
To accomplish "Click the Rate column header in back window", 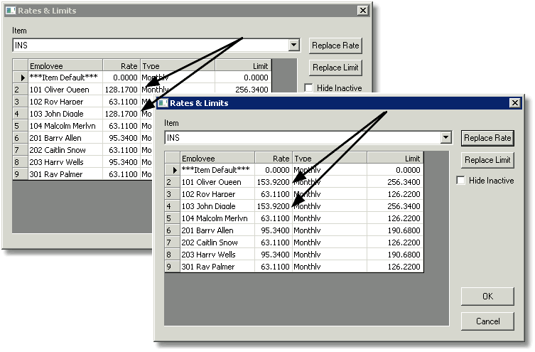I will (121, 65).
